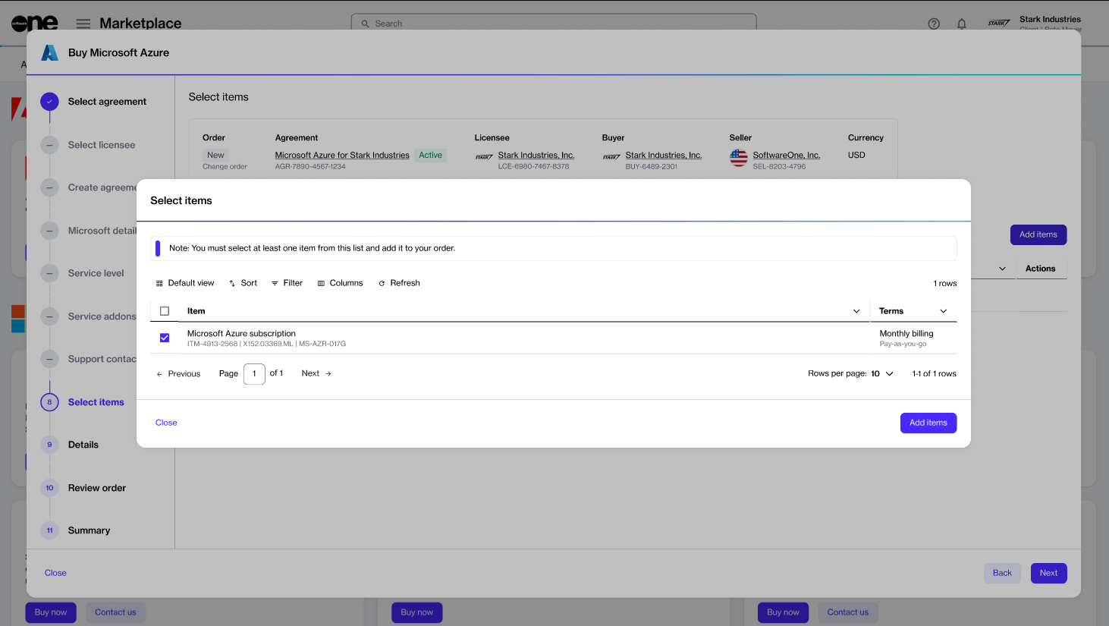
Task: Go to Summary step
Action: point(89,530)
